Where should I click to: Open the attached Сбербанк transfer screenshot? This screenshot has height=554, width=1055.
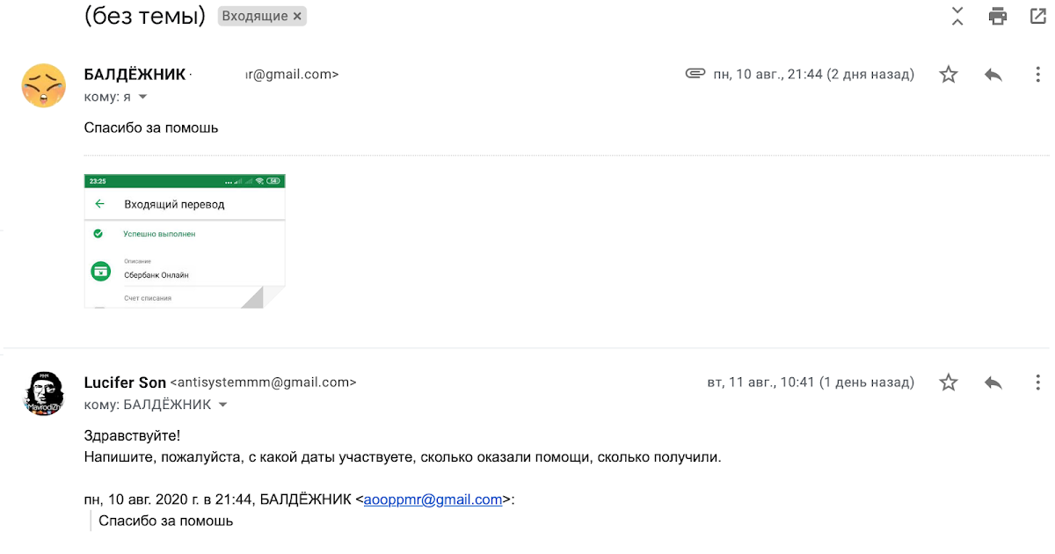pos(185,241)
